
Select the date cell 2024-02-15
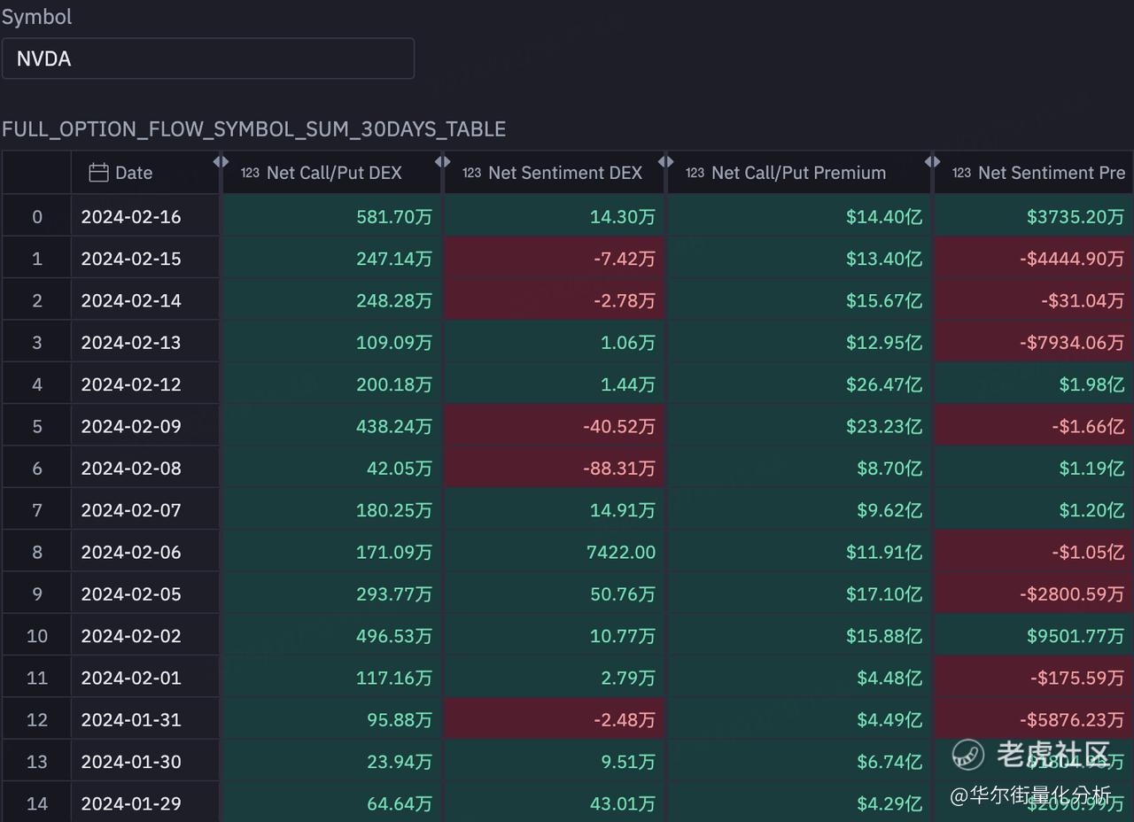[x=145, y=259]
